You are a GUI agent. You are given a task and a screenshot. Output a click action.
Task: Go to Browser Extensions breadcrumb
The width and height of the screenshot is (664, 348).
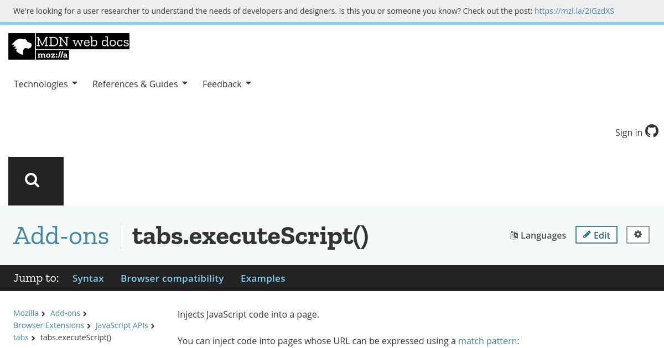49,325
